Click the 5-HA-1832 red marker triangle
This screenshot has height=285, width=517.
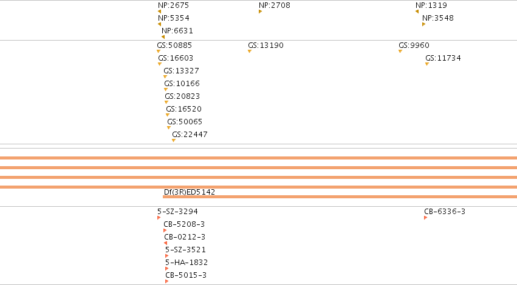(167, 269)
